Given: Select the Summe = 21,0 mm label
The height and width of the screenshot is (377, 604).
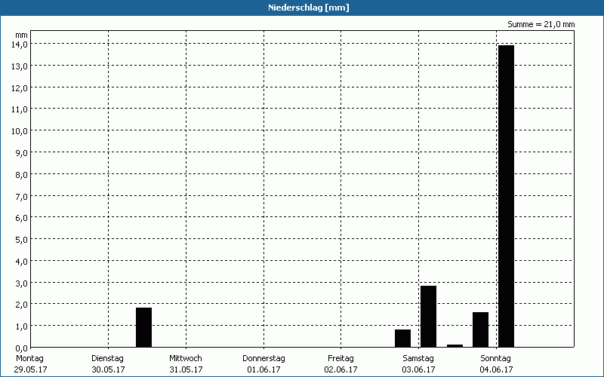Looking at the screenshot, I should click(x=541, y=24).
